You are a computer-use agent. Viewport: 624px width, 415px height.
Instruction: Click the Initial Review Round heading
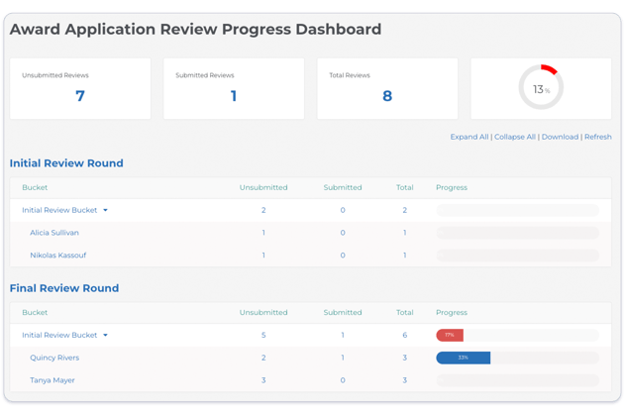[x=66, y=163]
